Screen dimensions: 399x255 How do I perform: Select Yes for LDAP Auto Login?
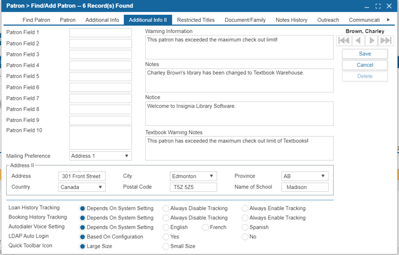click(166, 237)
